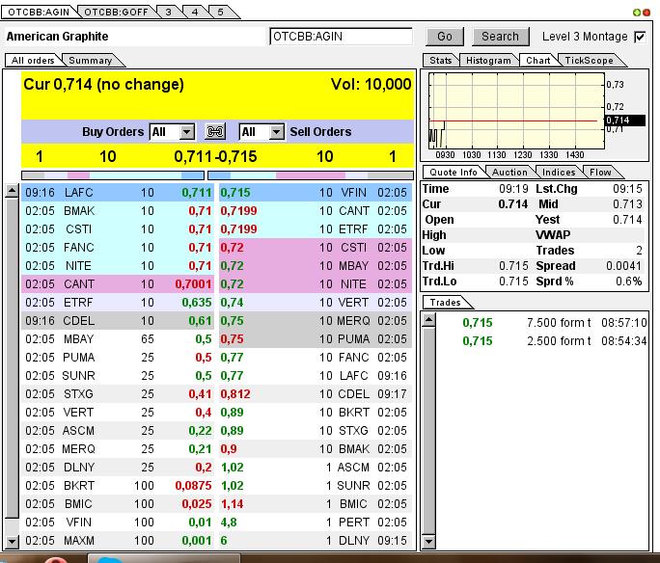This screenshot has width=660, height=563.
Task: Click the order book scroll up arrow
Action: (12, 192)
